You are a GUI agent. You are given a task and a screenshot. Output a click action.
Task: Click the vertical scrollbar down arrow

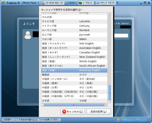click(109, 101)
